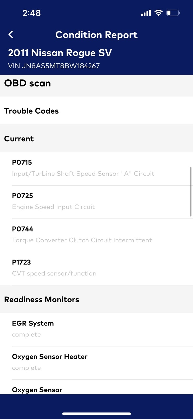Image resolution: width=193 pixels, height=419 pixels.
Task: Select the P0725 Engine Speed Input code
Action: pos(53,201)
